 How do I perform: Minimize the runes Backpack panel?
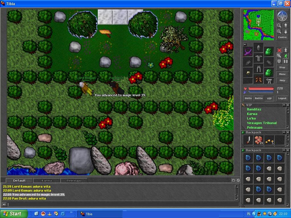point(284,150)
